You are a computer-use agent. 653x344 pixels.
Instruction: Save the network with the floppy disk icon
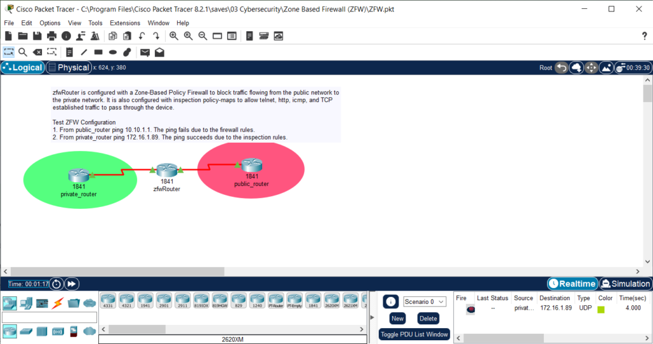(x=37, y=36)
